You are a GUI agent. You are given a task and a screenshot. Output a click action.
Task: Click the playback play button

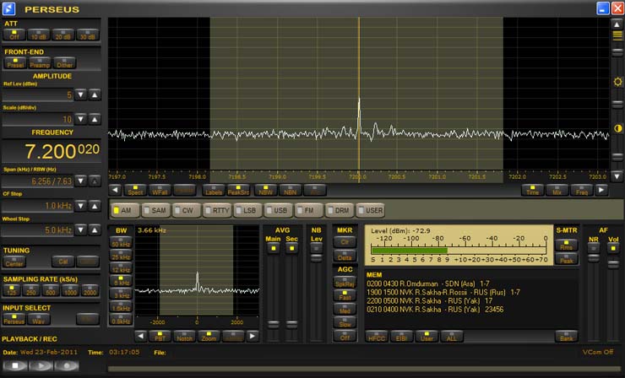(x=41, y=365)
